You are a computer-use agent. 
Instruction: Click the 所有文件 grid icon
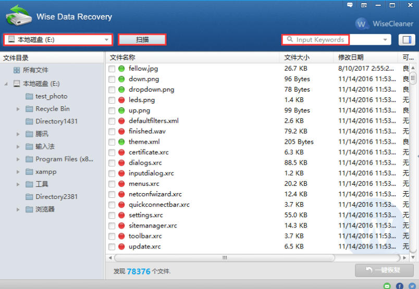(17, 70)
